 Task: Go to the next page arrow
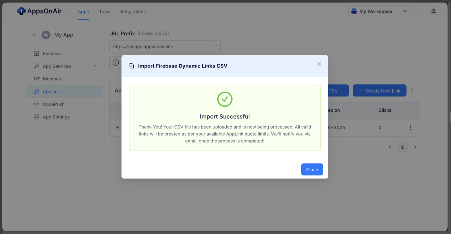point(415,147)
